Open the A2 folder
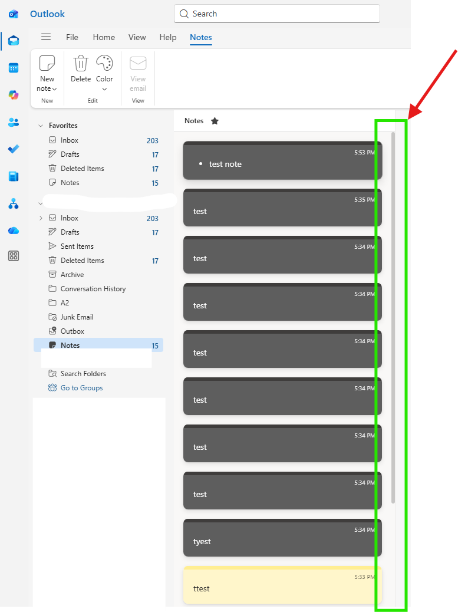Image resolution: width=458 pixels, height=612 pixels. point(98,303)
